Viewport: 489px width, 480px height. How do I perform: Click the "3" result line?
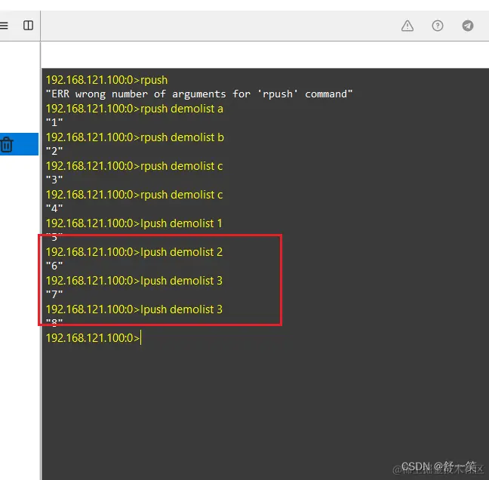pyautogui.click(x=54, y=180)
